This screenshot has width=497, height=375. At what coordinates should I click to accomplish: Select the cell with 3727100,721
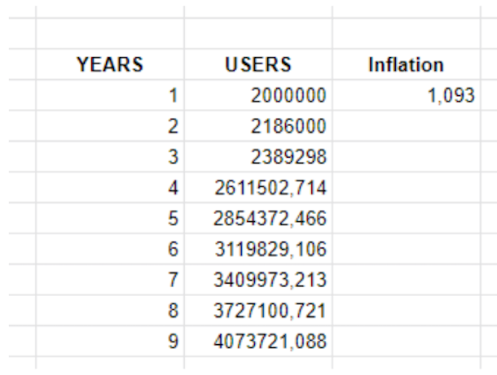(258, 310)
